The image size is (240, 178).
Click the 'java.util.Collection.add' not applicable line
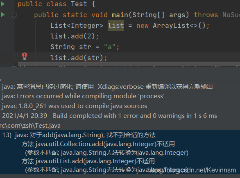98,144
